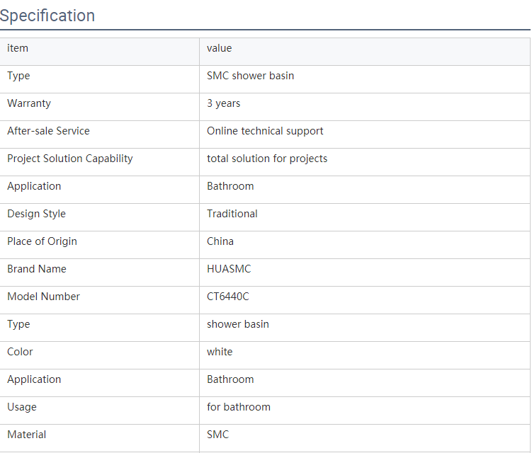Select the 'white' color value
The height and width of the screenshot is (453, 532).
[x=220, y=352]
